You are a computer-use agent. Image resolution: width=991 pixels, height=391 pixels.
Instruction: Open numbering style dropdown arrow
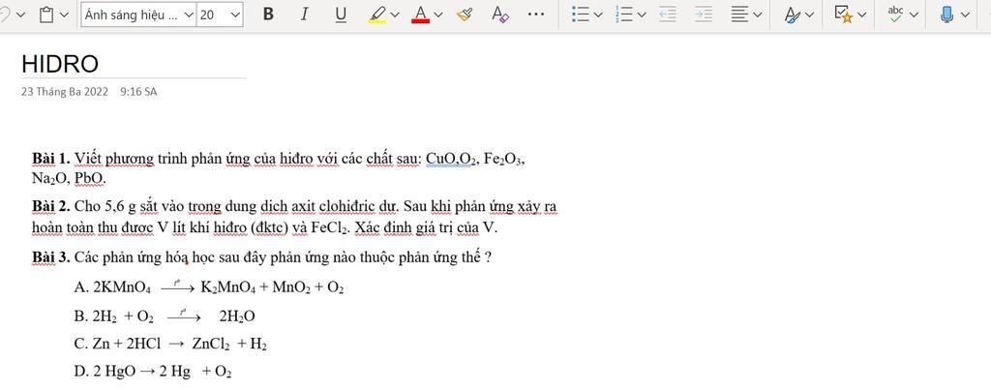point(643,15)
